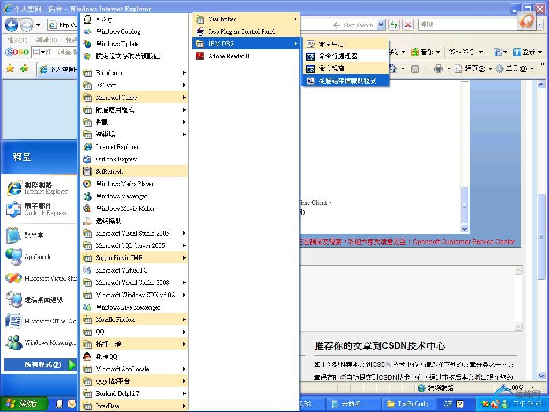Expand Microsoft SQL Server 2005 folder
Image resolution: width=549 pixels, height=412 pixels.
[x=134, y=246]
